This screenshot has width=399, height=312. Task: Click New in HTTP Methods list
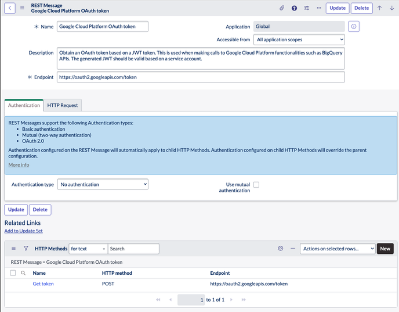tap(385, 249)
